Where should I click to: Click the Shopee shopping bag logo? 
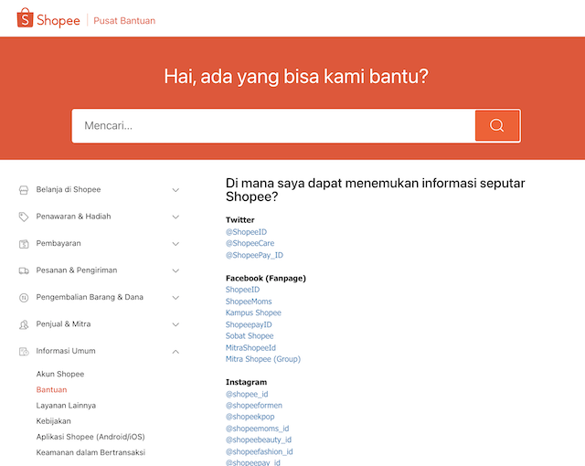[25, 17]
